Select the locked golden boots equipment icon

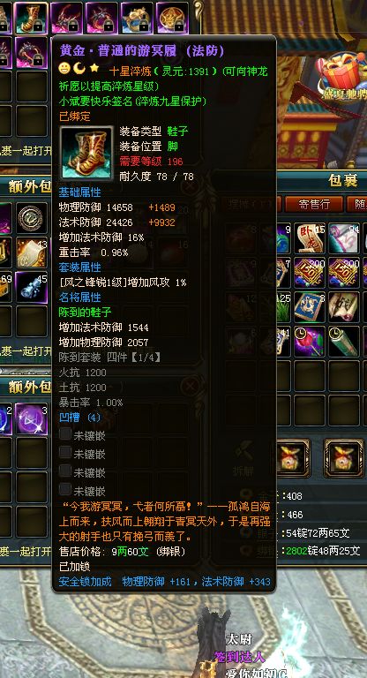31,18
